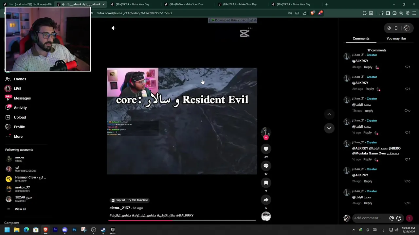Open Upload in the sidebar
419x235 pixels.
[15, 117]
